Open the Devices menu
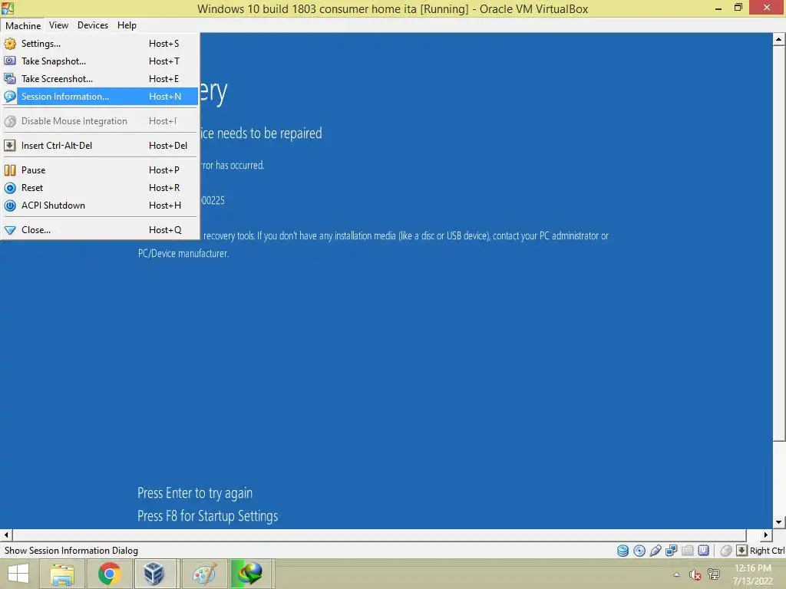 click(x=93, y=25)
